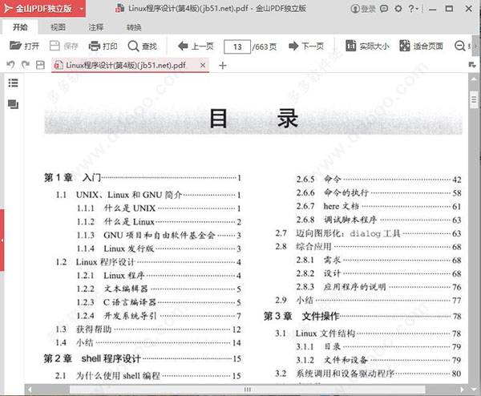
Task: Go to previous page with 上一页
Action: 196,46
